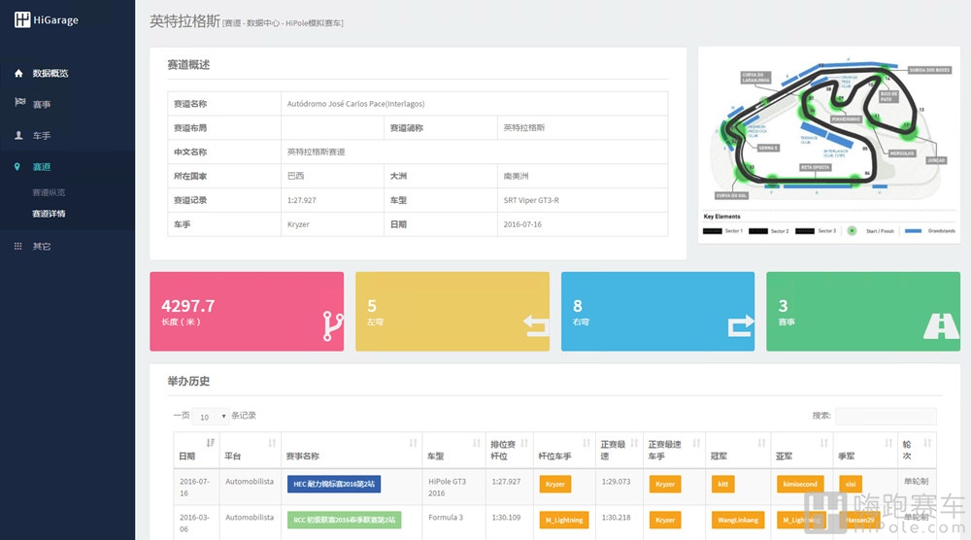Click the 巴西 country cell
Viewport: 971px width, 540px height.
pos(295,176)
